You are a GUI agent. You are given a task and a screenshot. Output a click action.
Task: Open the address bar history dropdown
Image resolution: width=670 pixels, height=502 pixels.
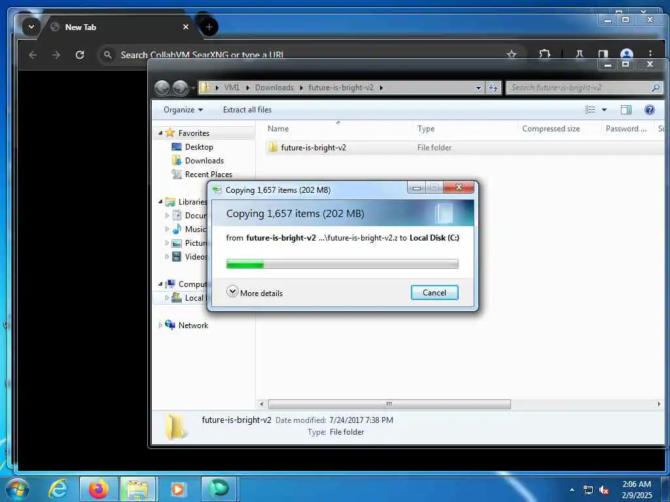478,88
